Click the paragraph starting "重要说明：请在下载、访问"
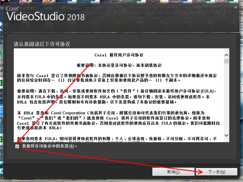 [x=117, y=96]
